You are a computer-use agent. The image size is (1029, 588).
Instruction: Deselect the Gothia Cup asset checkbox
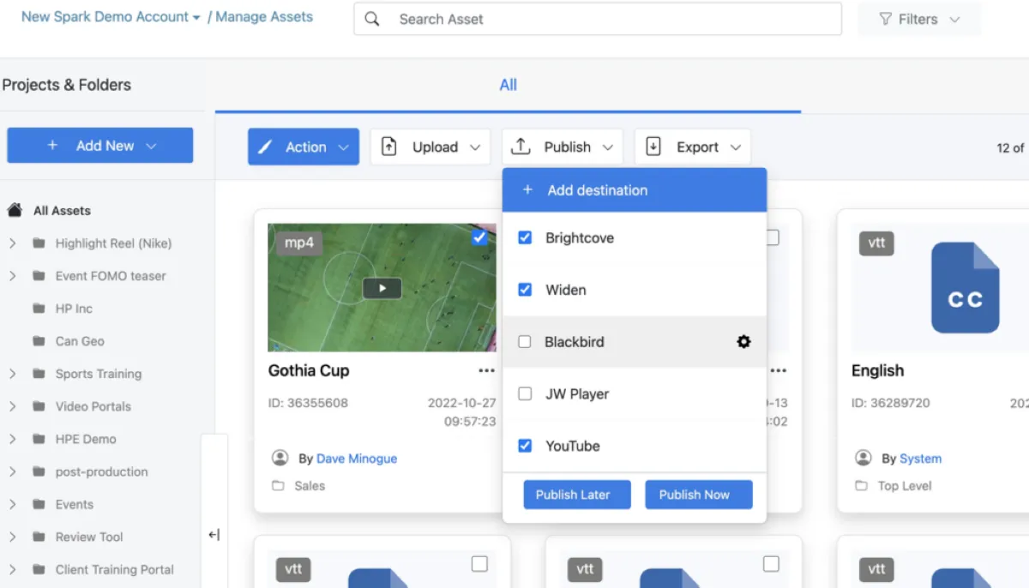click(x=480, y=237)
